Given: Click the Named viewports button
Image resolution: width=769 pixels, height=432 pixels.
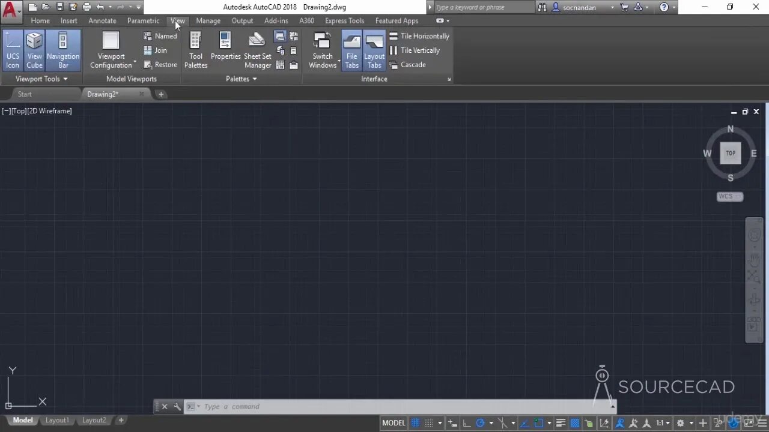Looking at the screenshot, I should point(160,36).
